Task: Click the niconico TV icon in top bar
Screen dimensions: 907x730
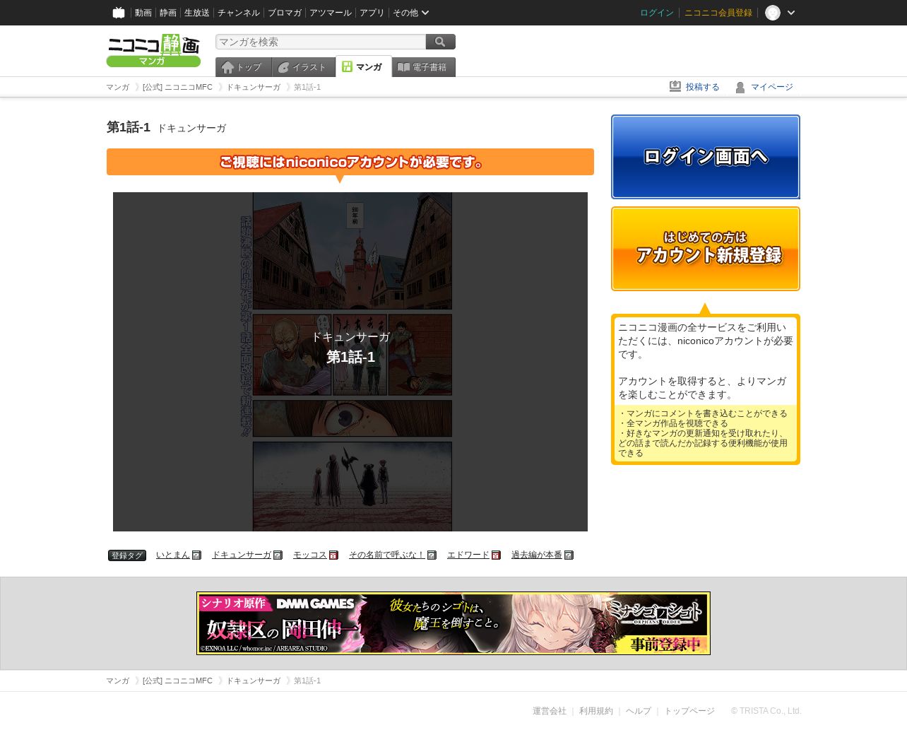Action: click(x=119, y=13)
